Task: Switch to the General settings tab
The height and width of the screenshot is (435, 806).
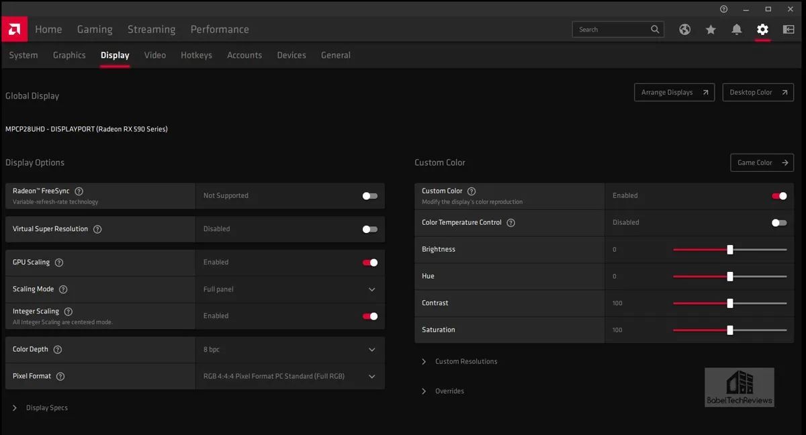Action: point(336,55)
